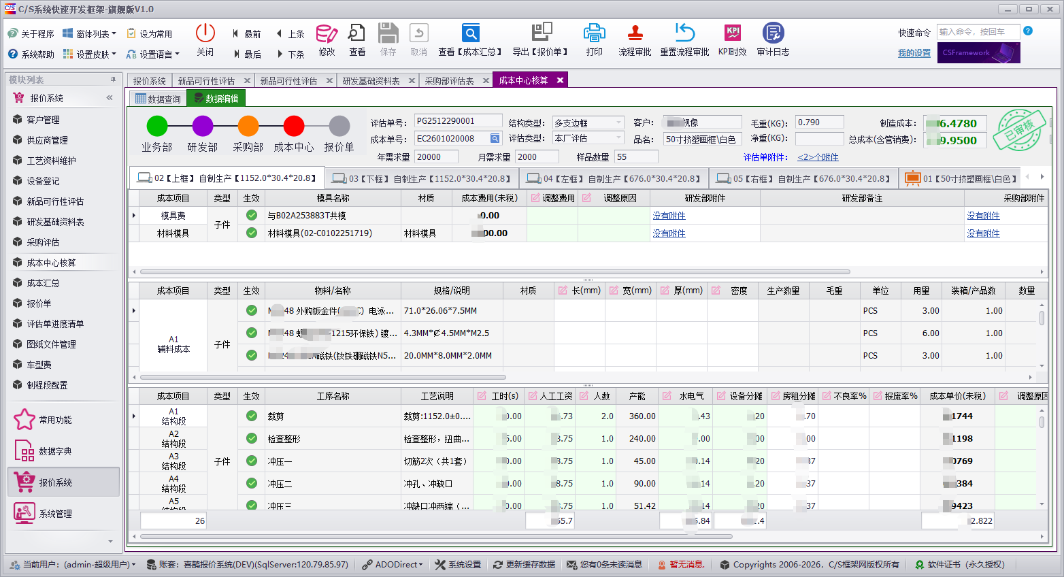Open the 设置语言 dropdown
Image resolution: width=1064 pixels, height=577 pixels.
[153, 54]
